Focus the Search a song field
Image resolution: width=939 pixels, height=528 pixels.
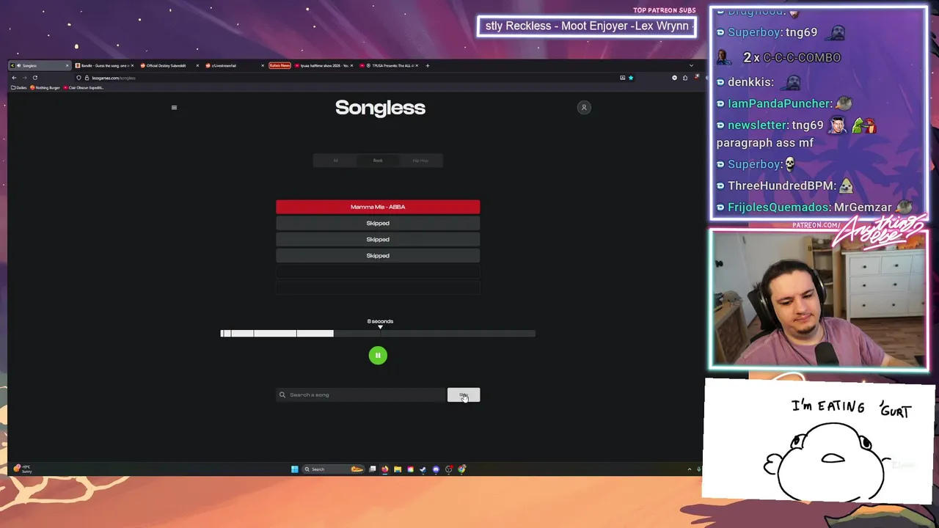360,395
